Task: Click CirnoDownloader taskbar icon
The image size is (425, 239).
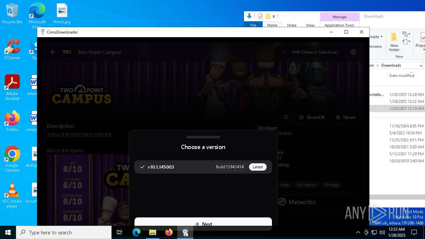Action: click(185, 232)
